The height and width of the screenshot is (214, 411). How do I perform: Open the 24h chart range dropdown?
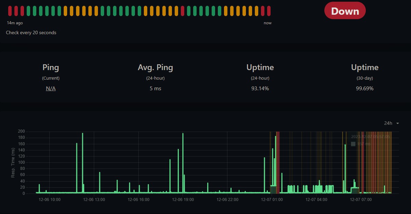point(391,123)
